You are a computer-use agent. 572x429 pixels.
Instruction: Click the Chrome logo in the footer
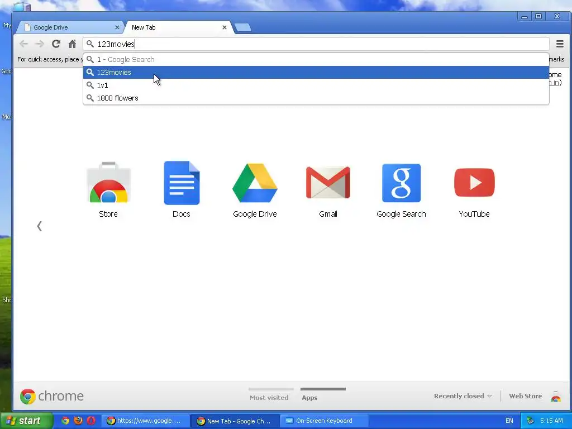click(52, 396)
